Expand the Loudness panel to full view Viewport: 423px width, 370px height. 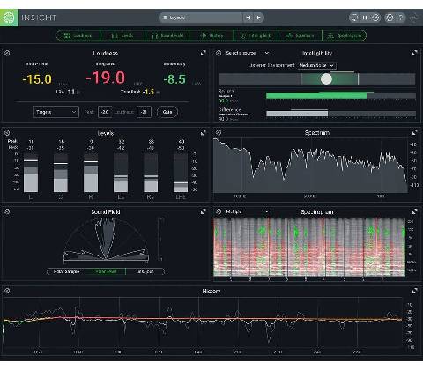click(x=204, y=53)
